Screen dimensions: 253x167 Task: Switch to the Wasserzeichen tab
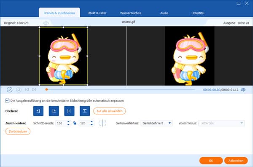(130, 13)
